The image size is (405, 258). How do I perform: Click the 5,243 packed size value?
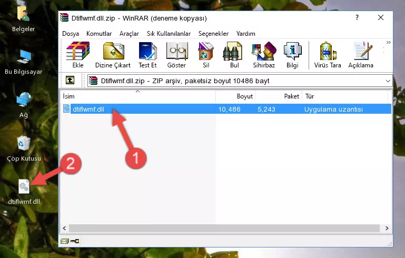click(x=266, y=109)
